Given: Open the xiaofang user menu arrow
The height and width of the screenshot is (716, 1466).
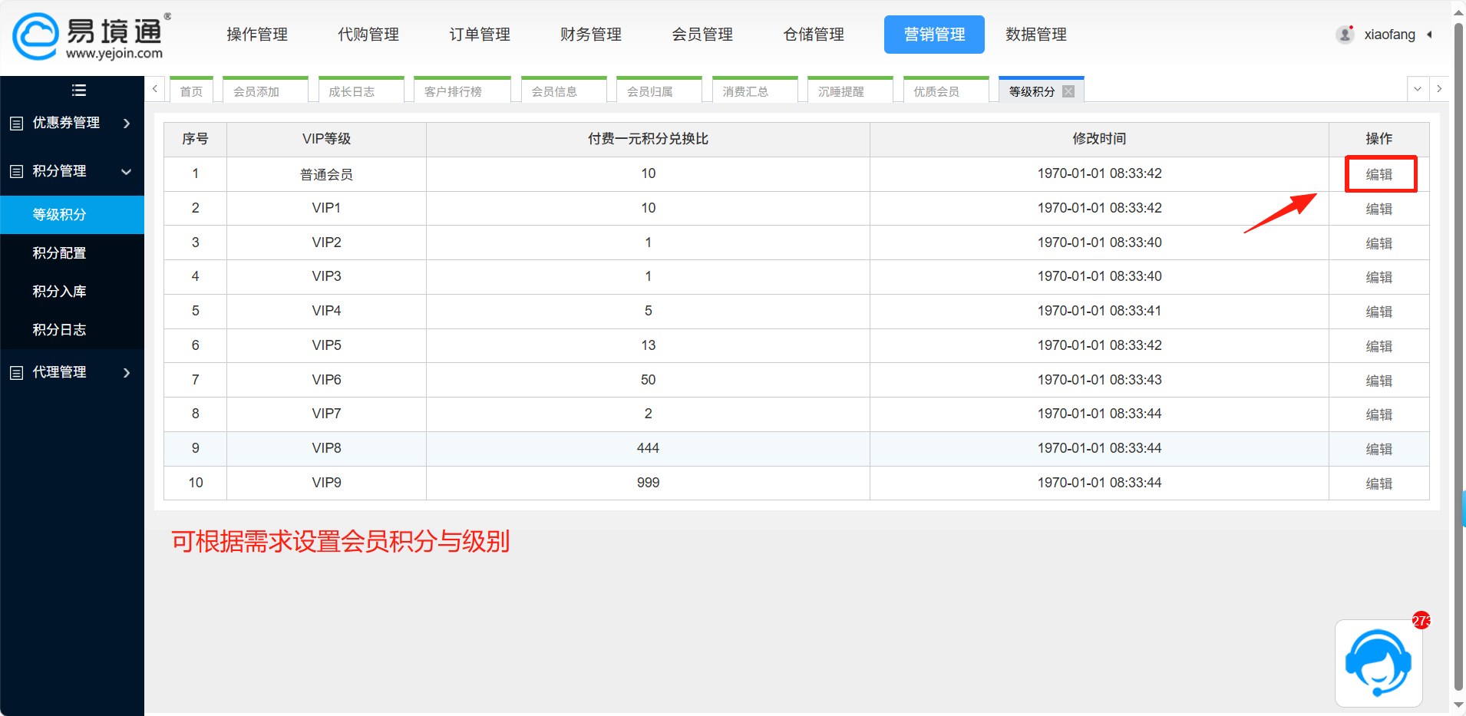Looking at the screenshot, I should click(1429, 35).
